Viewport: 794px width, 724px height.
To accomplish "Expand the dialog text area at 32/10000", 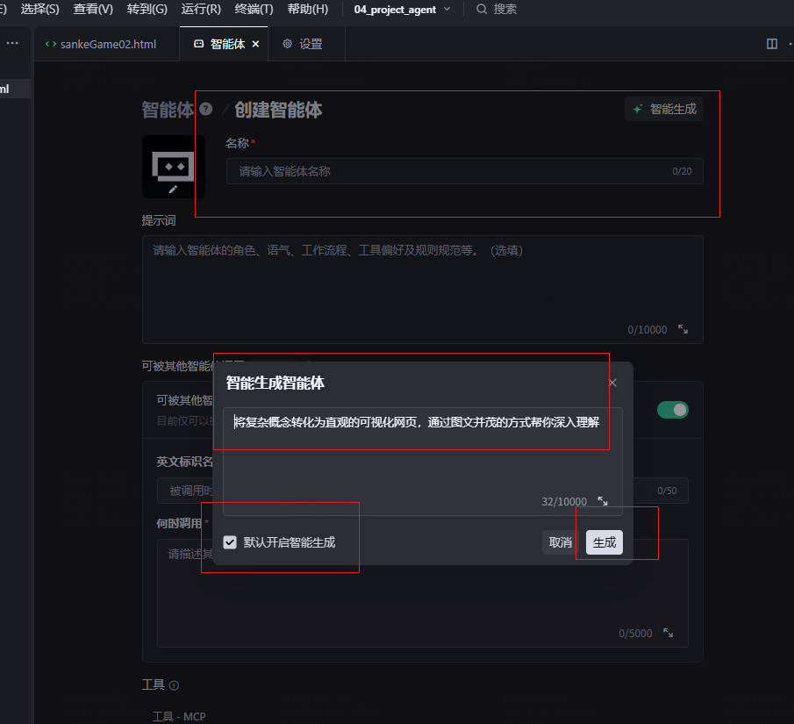I will tap(603, 501).
